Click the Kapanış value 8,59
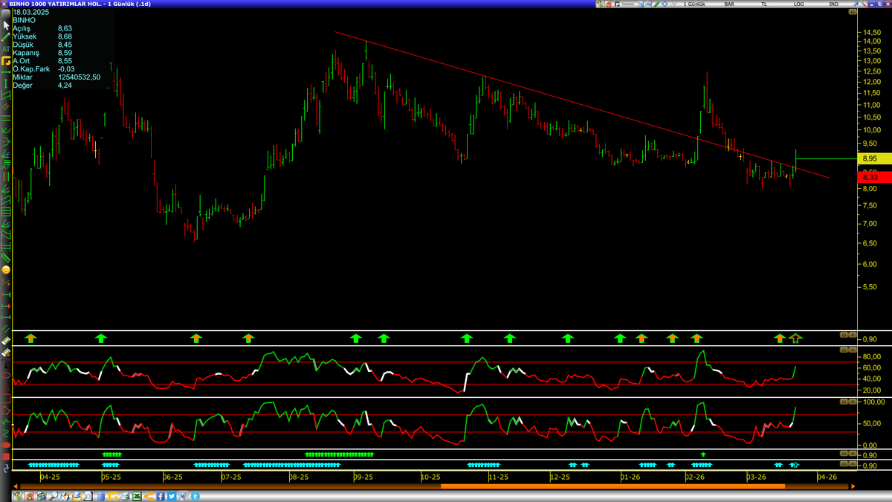892x502 pixels. [65, 53]
